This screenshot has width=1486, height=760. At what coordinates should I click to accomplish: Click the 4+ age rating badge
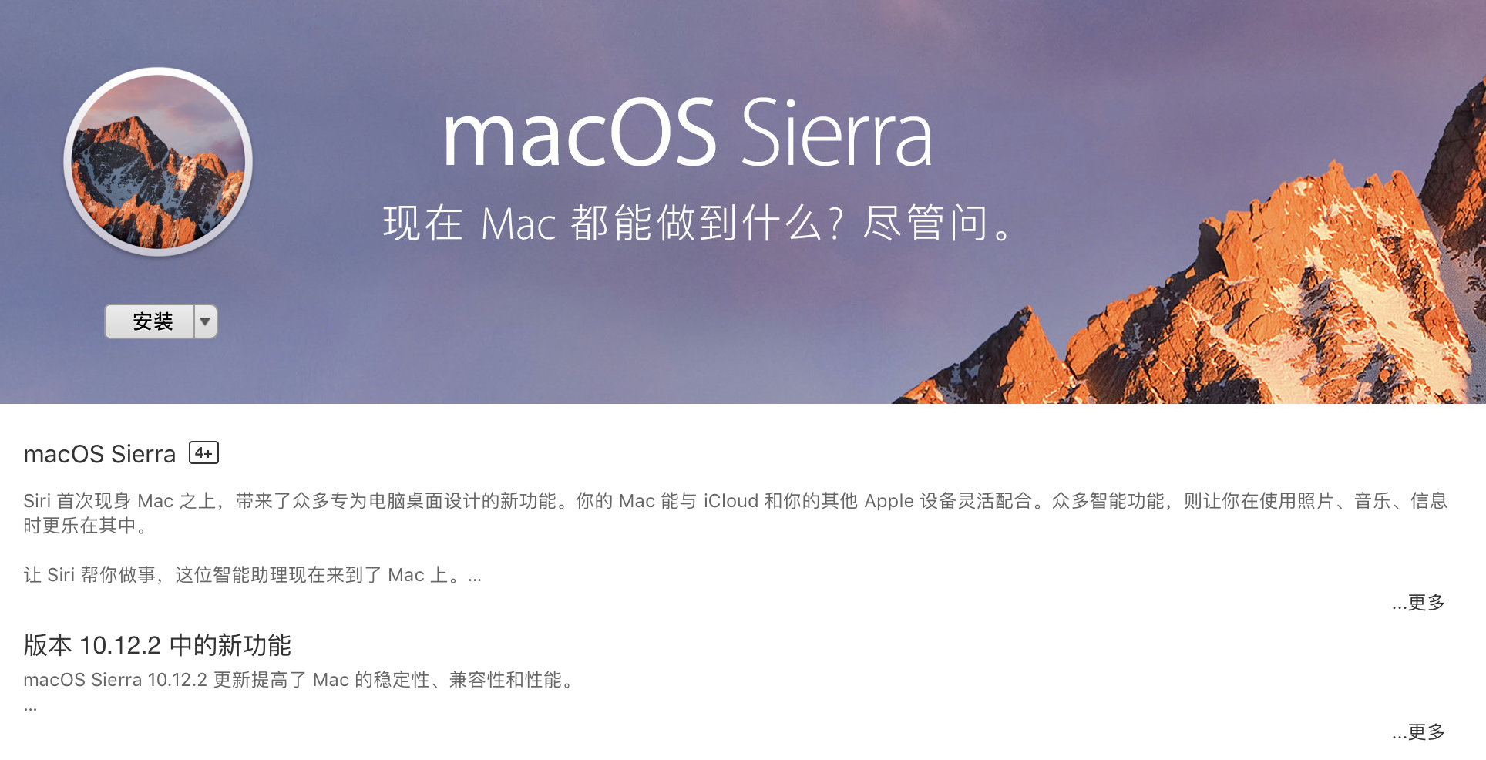[203, 453]
